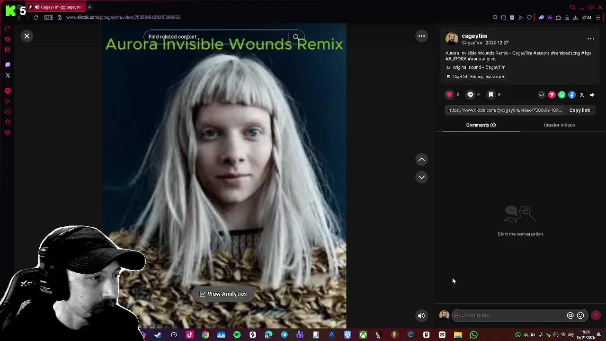Open File Explorer from the taskbar
The image size is (606, 341).
pos(458,335)
